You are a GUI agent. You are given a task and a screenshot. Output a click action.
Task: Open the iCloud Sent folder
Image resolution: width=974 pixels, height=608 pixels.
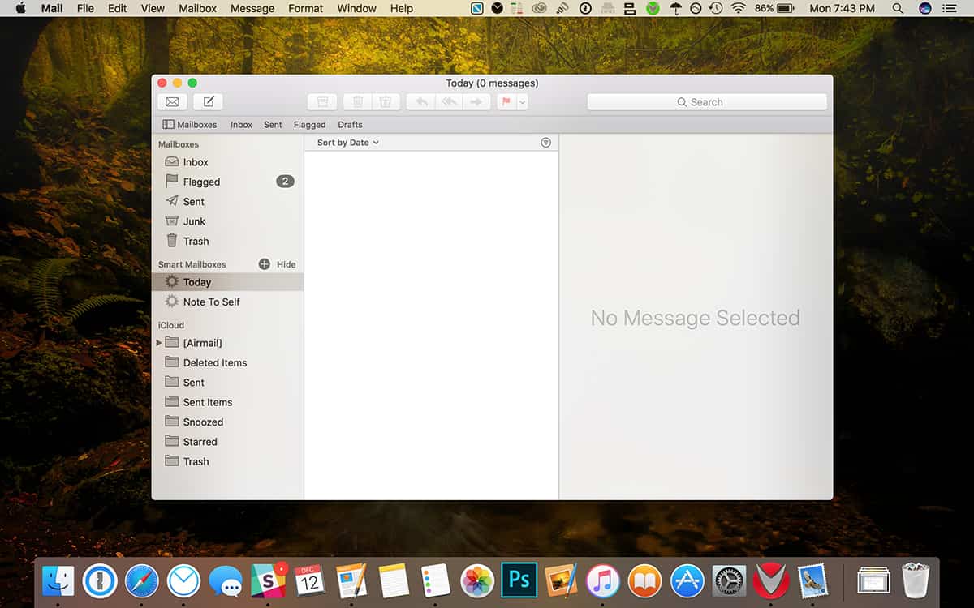227,383
